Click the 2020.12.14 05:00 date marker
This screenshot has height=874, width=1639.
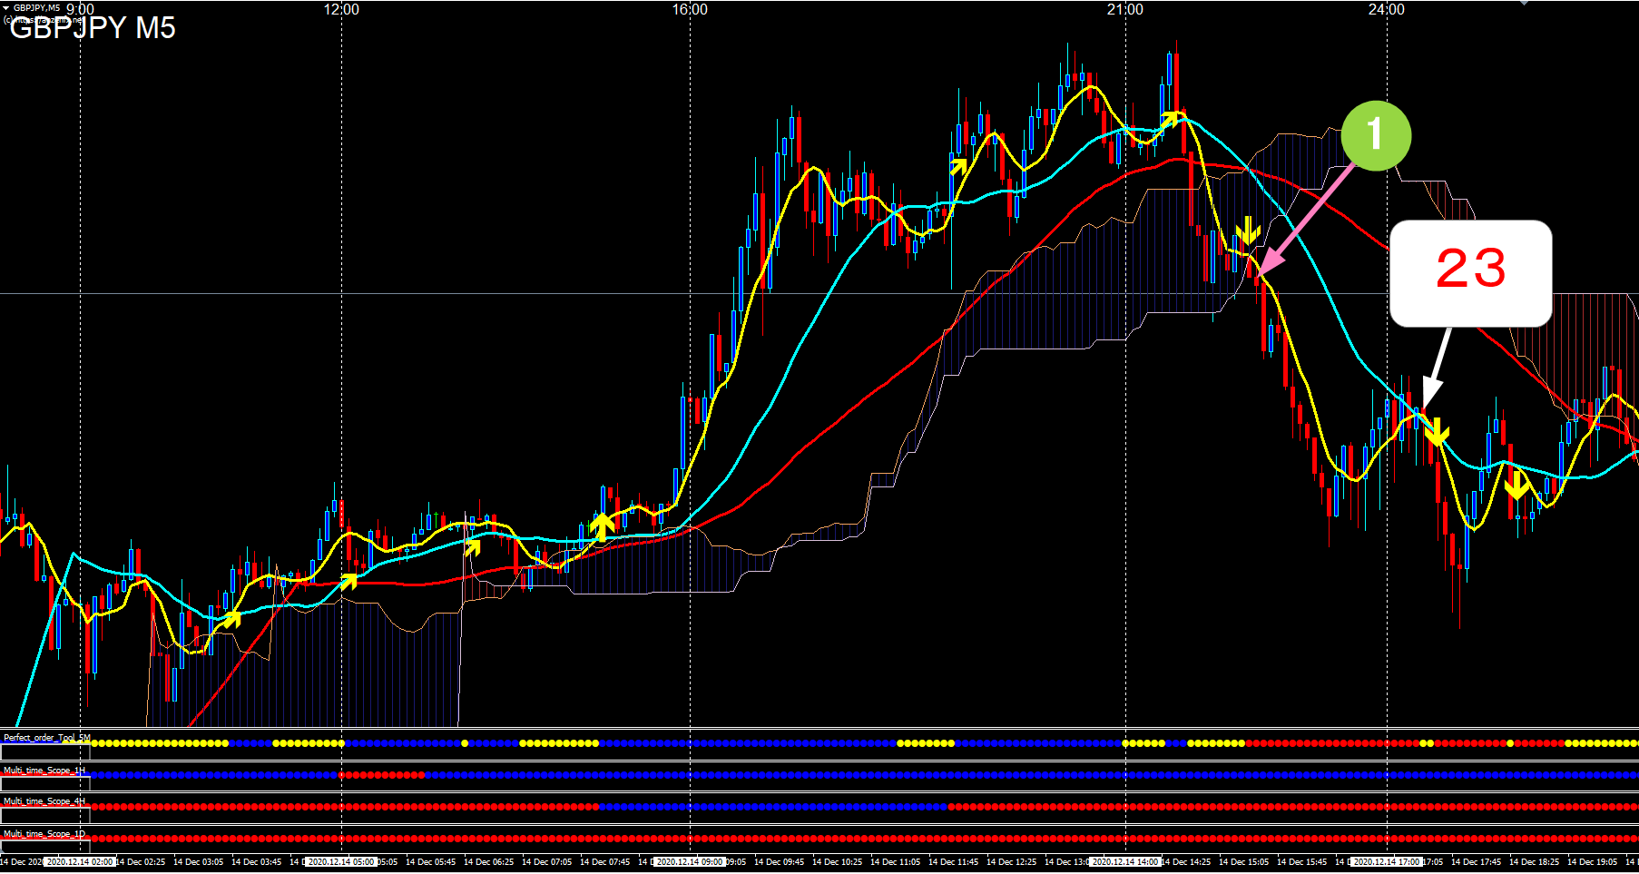pos(341,862)
